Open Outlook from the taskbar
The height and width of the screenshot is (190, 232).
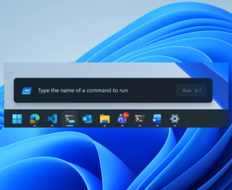click(x=87, y=119)
